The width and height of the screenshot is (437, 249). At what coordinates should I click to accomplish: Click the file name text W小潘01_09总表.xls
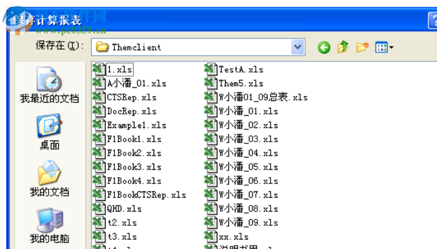(x=263, y=97)
